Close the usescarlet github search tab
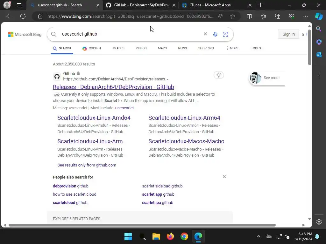Viewport: 326px width, 244px height. pyautogui.click(x=98, y=5)
